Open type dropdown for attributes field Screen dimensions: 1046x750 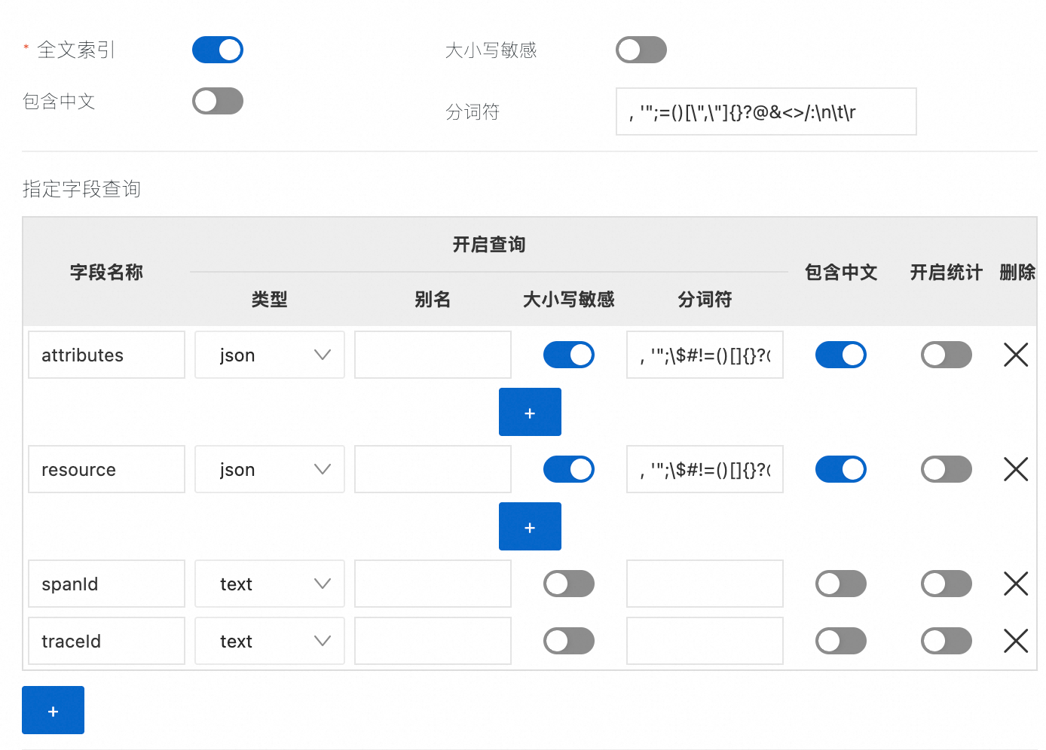pos(269,355)
